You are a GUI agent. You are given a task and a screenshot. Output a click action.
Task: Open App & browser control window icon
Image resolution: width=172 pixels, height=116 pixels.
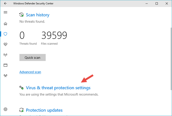pyautogui.click(x=5, y=65)
